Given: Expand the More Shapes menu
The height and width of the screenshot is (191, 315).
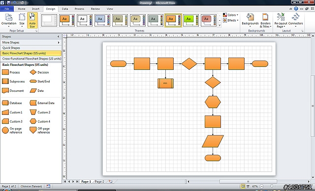Looking at the screenshot, I should click(x=31, y=43).
